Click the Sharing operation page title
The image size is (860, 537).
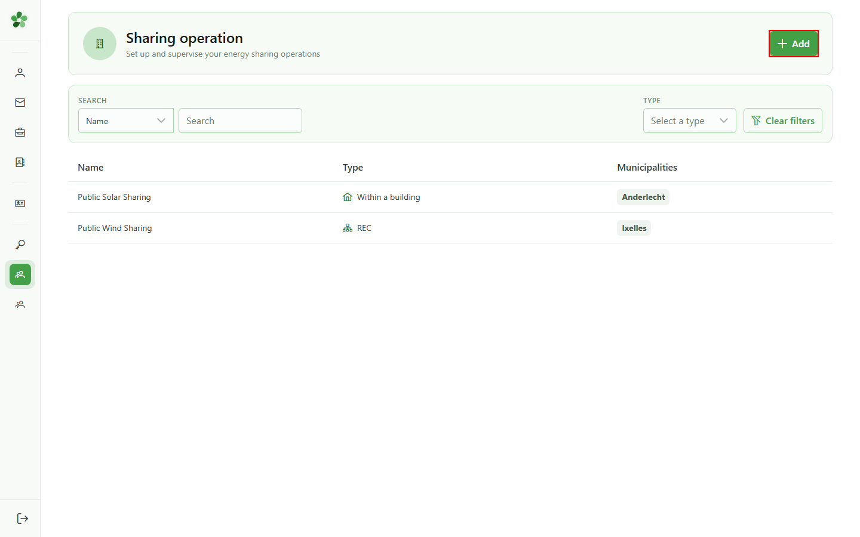[185, 38]
